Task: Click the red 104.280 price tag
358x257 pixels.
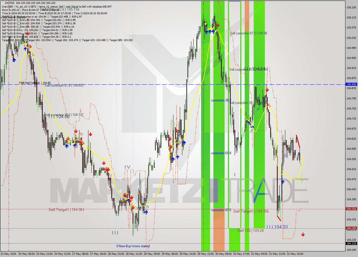Action: point(351,228)
